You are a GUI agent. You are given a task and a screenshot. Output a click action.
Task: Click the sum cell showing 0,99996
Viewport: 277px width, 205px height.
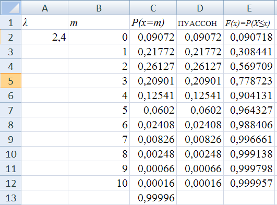[153, 198]
